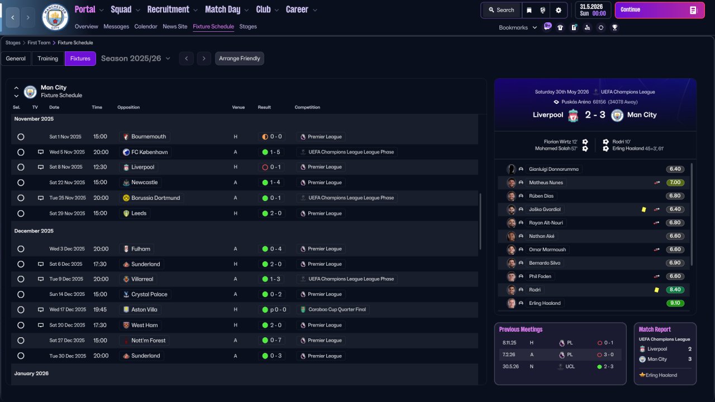Select the Bournemouth fixture radio button
This screenshot has width=715, height=402.
click(x=21, y=137)
